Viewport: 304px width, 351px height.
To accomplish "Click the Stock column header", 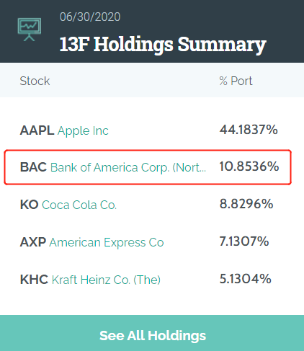I will (35, 81).
